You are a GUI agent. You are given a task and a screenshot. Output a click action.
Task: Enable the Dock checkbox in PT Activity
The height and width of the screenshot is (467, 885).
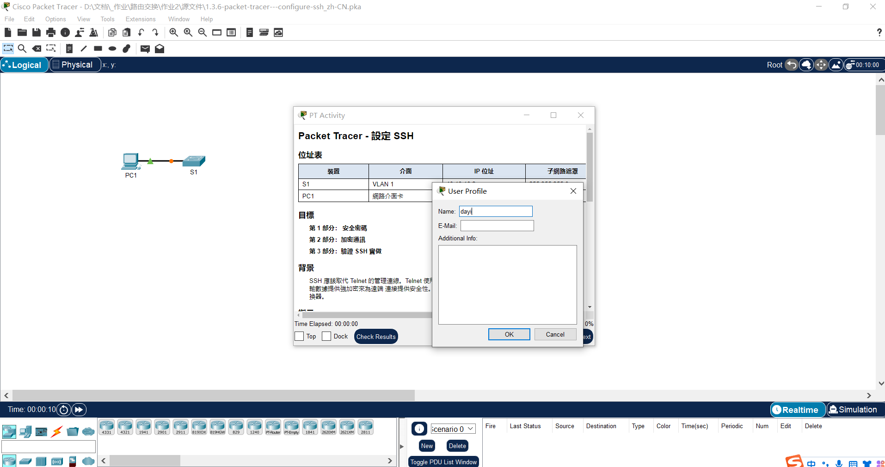tap(326, 336)
